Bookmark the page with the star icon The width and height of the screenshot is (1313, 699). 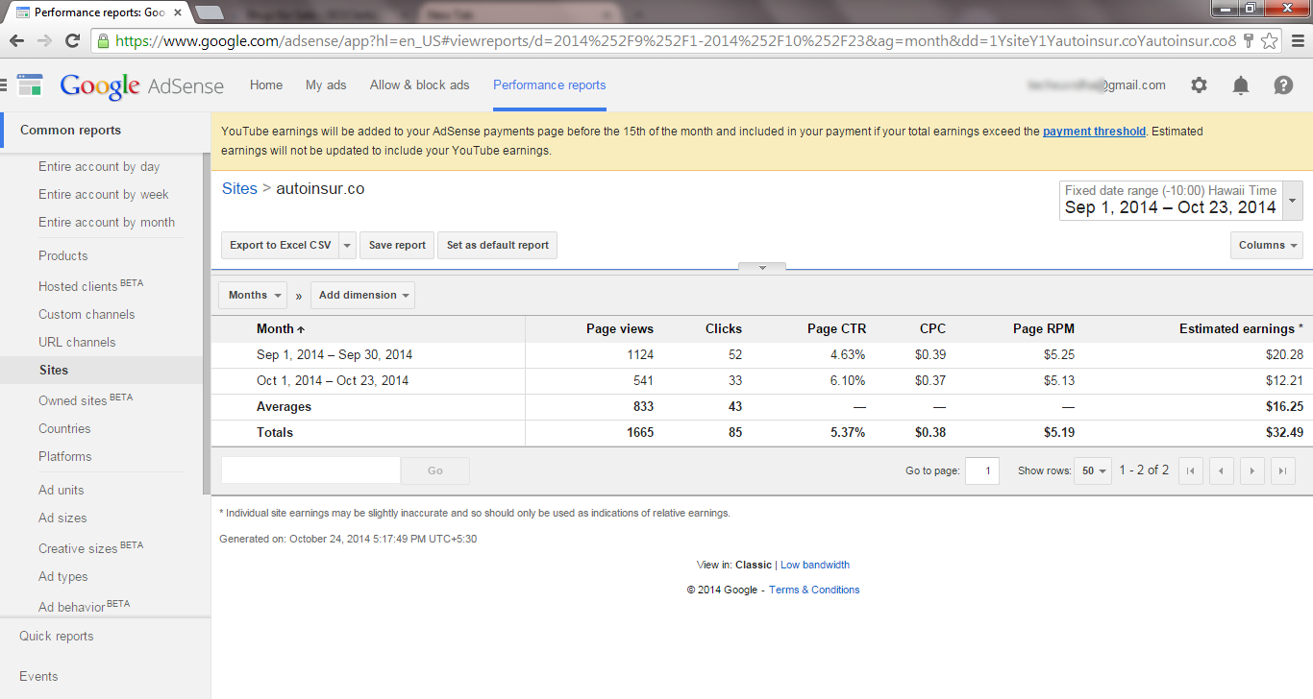tap(1270, 40)
